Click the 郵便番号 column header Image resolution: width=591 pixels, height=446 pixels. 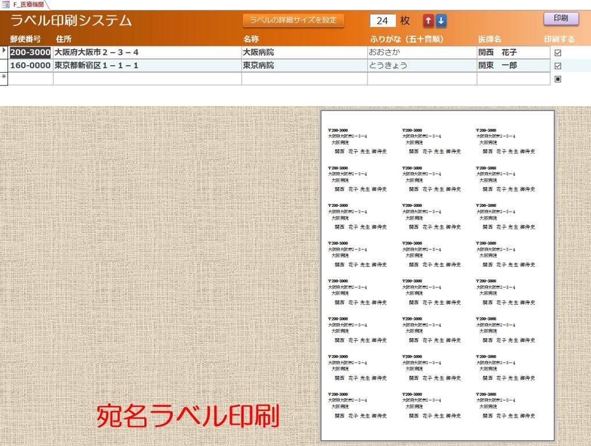(25, 39)
